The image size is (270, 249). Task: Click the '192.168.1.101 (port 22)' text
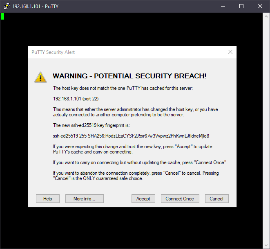76,99
